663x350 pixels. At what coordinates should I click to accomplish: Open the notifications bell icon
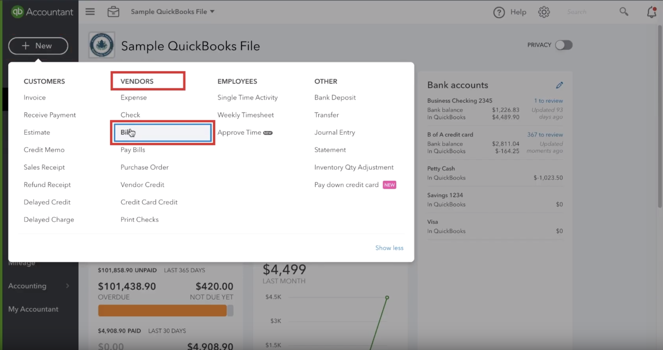tap(651, 12)
